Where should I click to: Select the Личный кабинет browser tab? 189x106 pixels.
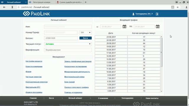pyautogui.click(x=14, y=2)
